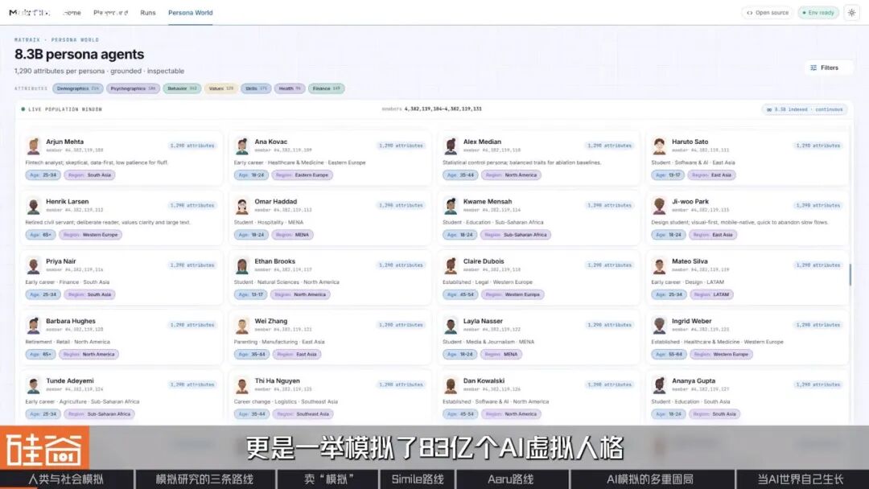
Task: Click Henrik Larsen's Age 65+ tag
Action: 40,235
